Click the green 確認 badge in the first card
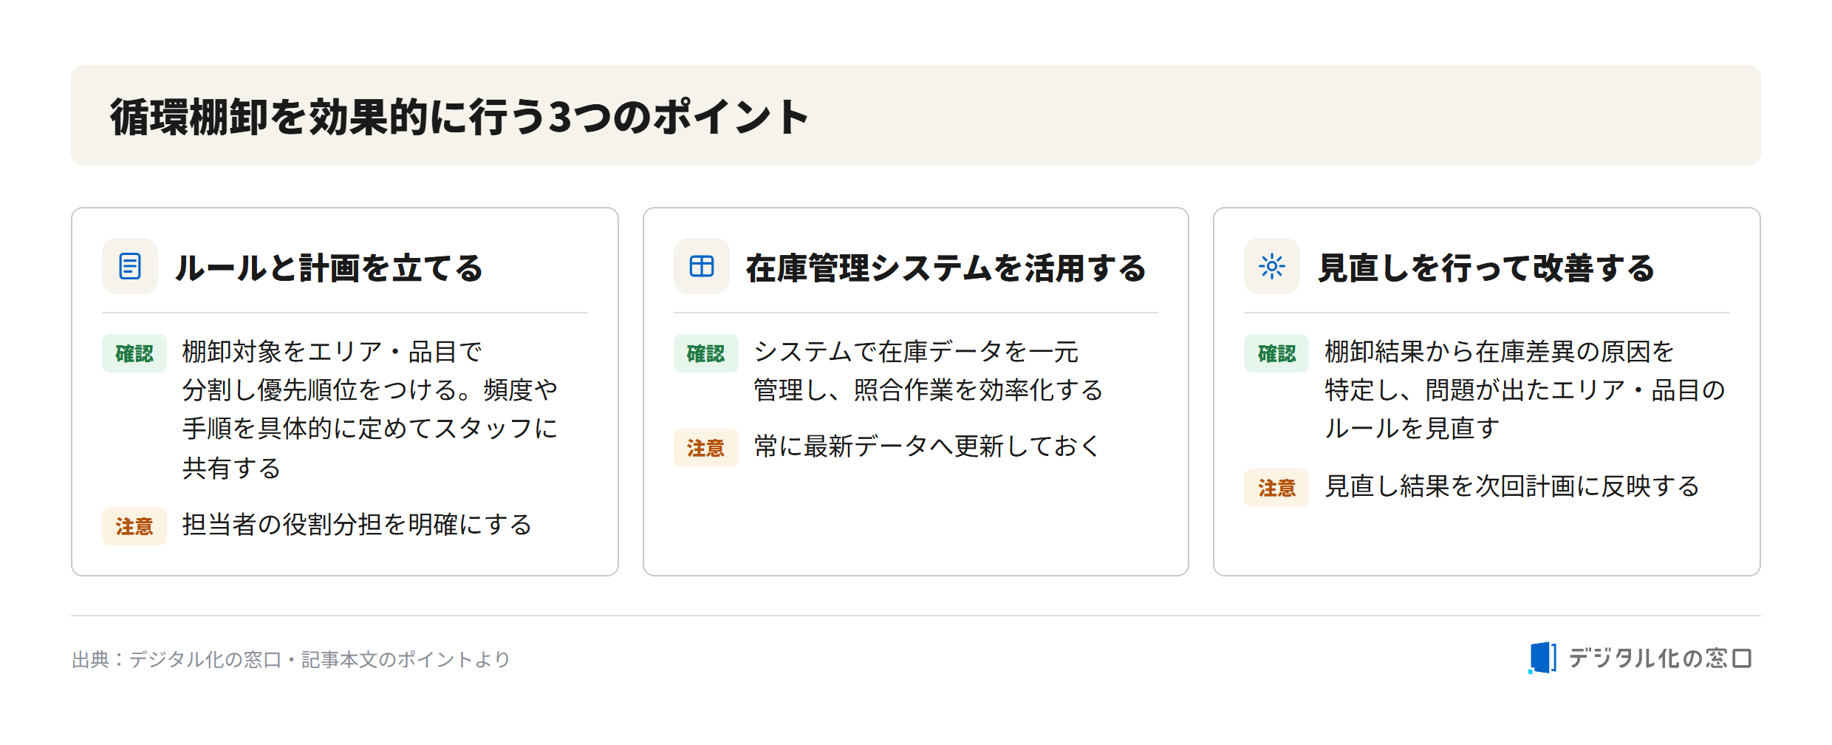Viewport: 1832px width, 745px height. tap(134, 353)
